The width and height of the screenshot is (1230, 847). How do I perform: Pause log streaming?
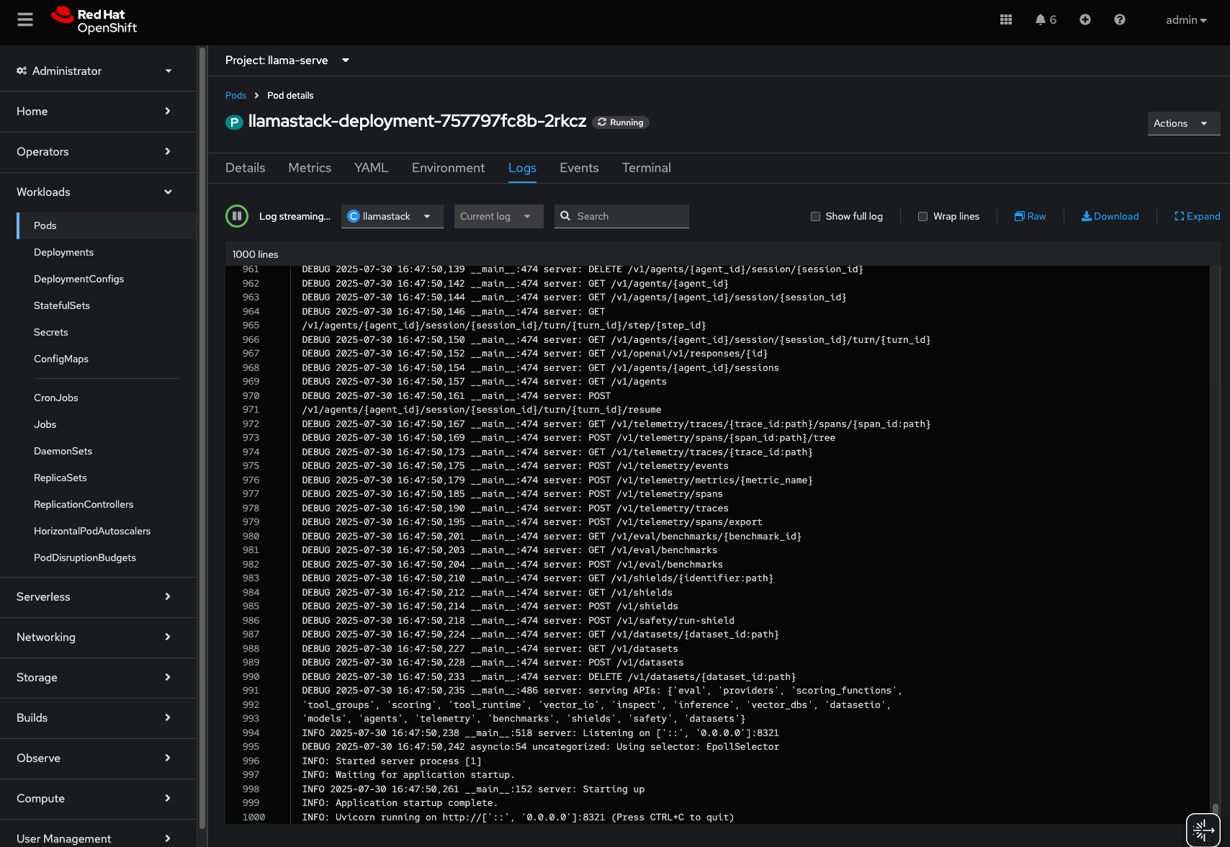(x=237, y=216)
